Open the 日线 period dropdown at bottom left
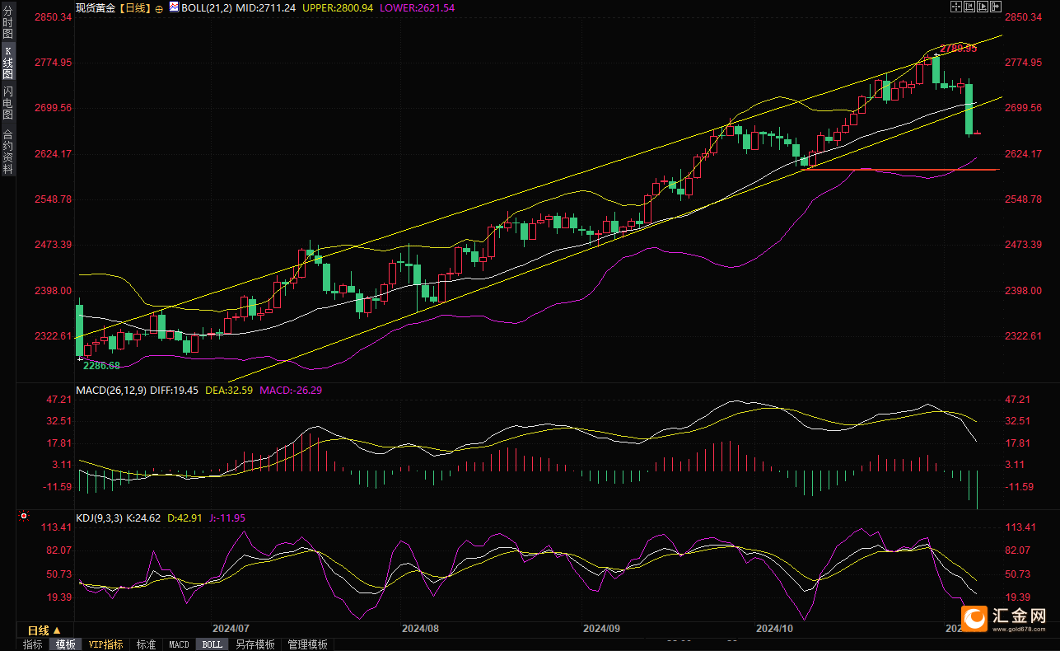The image size is (1060, 651). pos(44,630)
